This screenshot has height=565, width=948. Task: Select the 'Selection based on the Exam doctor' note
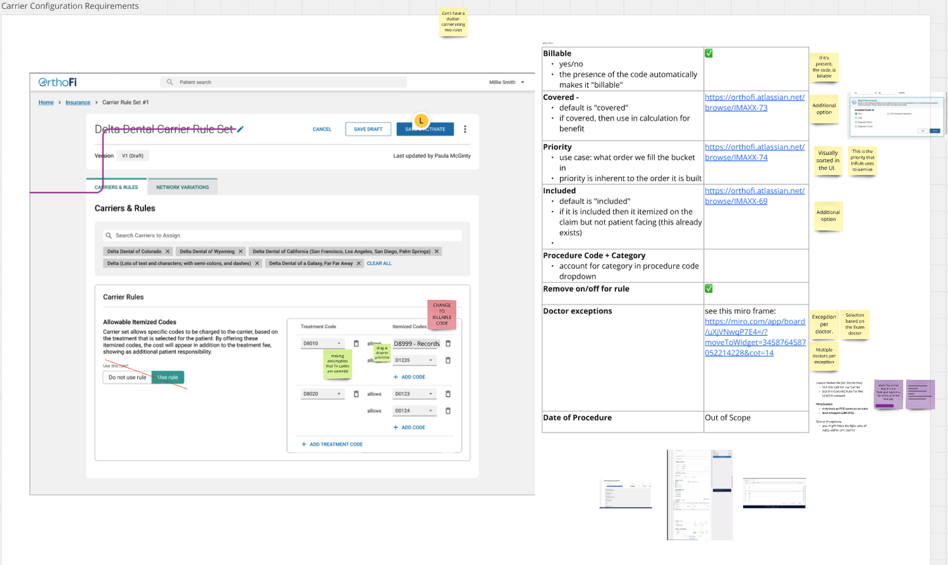pos(854,324)
